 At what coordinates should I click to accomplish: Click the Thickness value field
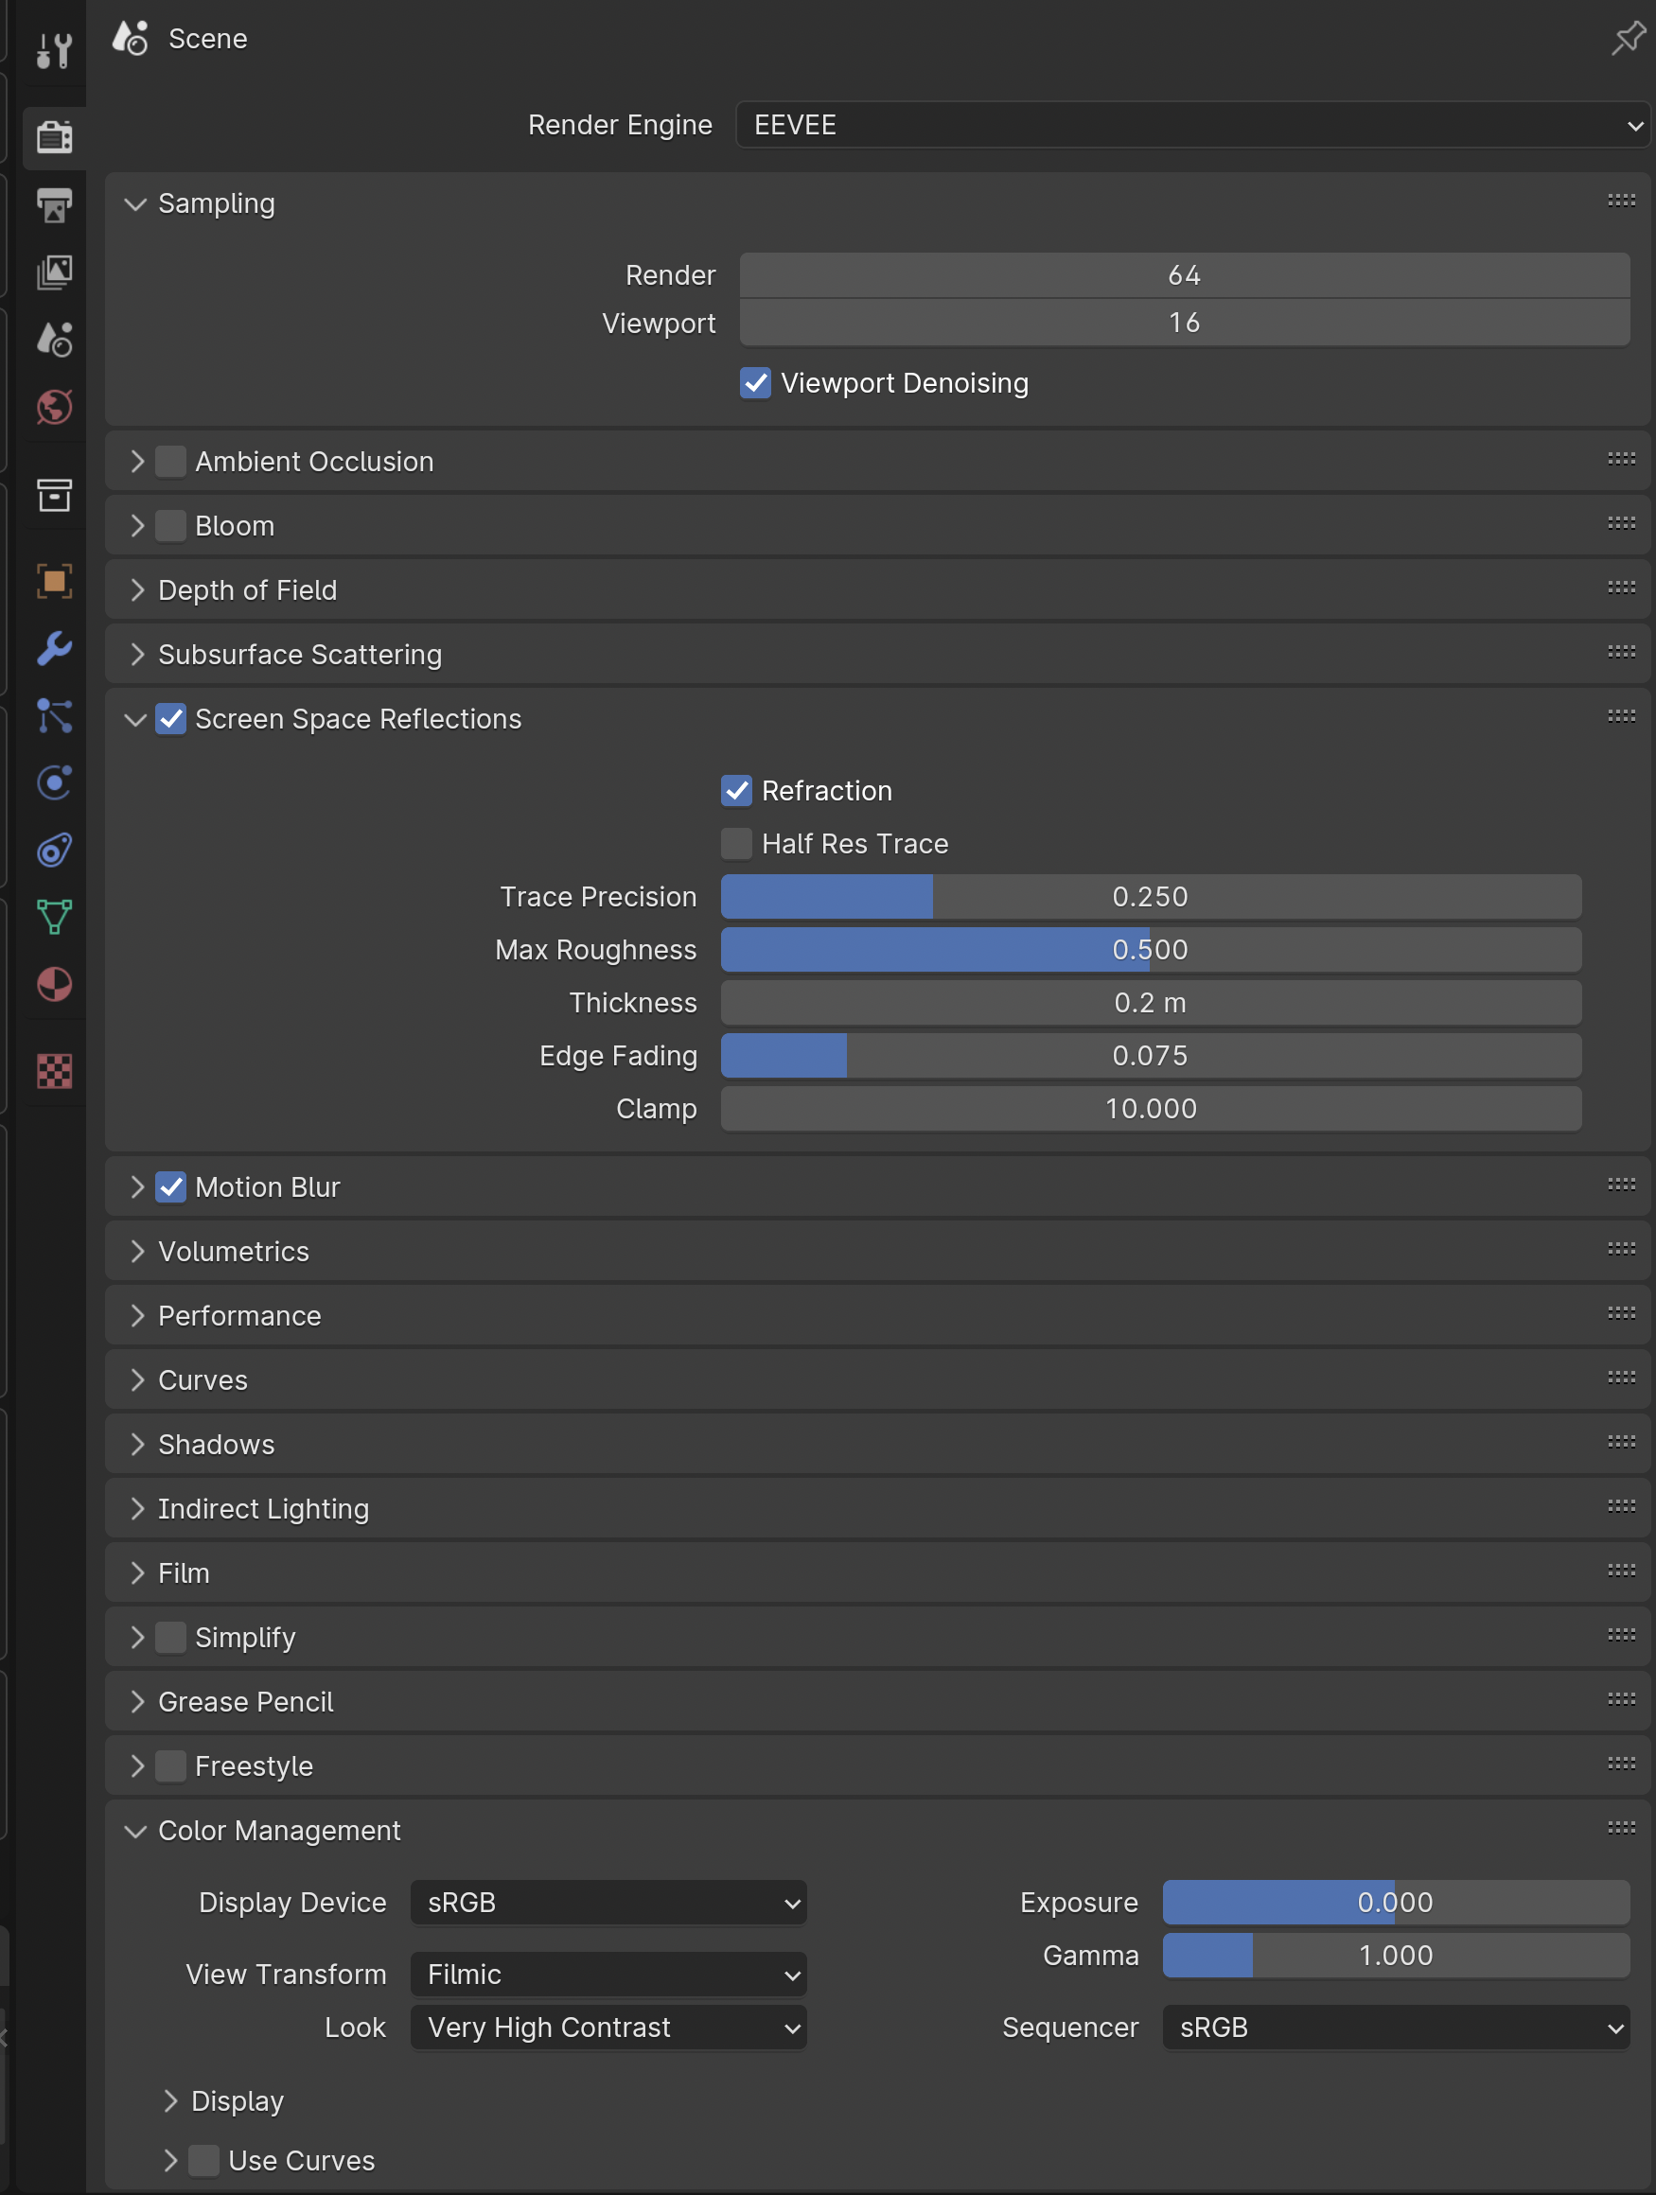pyautogui.click(x=1151, y=1002)
